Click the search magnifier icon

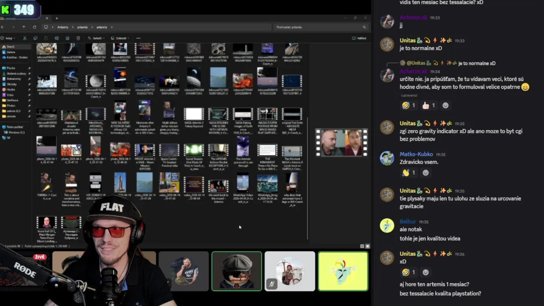tap(364, 27)
